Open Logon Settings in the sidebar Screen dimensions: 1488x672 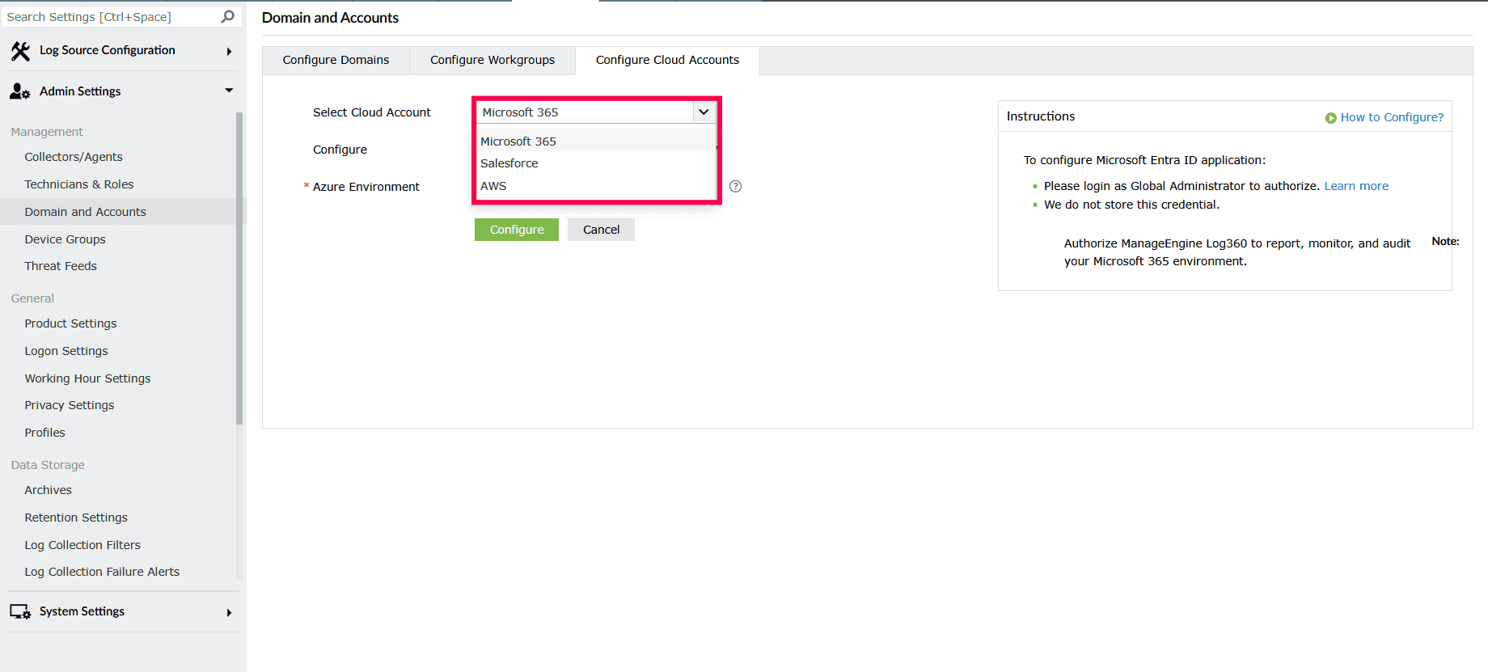(x=66, y=351)
